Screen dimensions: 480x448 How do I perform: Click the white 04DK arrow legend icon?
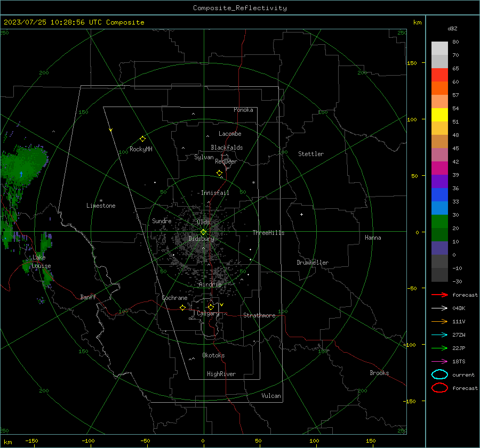pos(439,308)
